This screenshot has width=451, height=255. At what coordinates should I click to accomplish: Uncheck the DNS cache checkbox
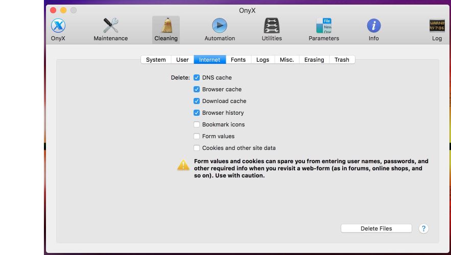197,78
